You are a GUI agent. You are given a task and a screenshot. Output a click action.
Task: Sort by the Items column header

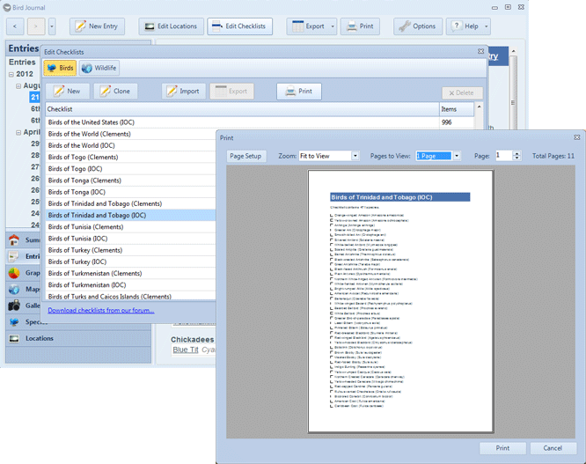[x=457, y=109]
